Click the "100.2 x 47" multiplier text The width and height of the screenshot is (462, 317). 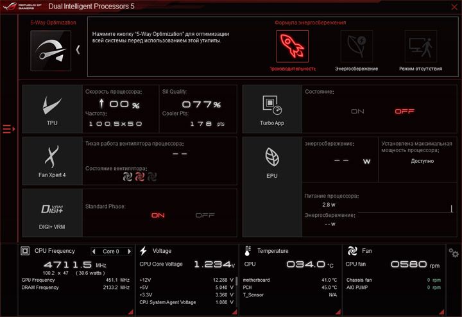(x=56, y=273)
